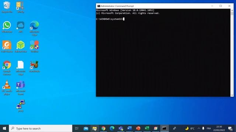The height and width of the screenshot is (132, 236).
Task: Switch to Microsoft Teams in the taskbar
Action: point(121,128)
